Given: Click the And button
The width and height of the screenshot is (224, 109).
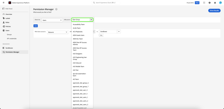Looking at the screenshot, I should coord(36,26).
